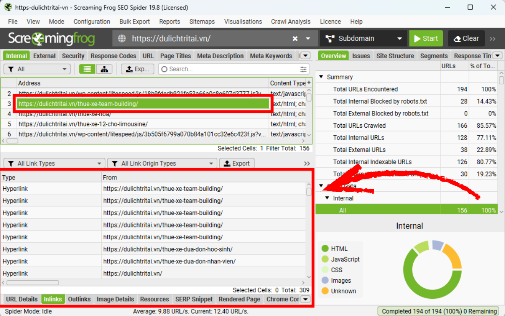Image resolution: width=505 pixels, height=316 pixels.
Task: Clear the URL with the X icon
Action: coord(295,39)
